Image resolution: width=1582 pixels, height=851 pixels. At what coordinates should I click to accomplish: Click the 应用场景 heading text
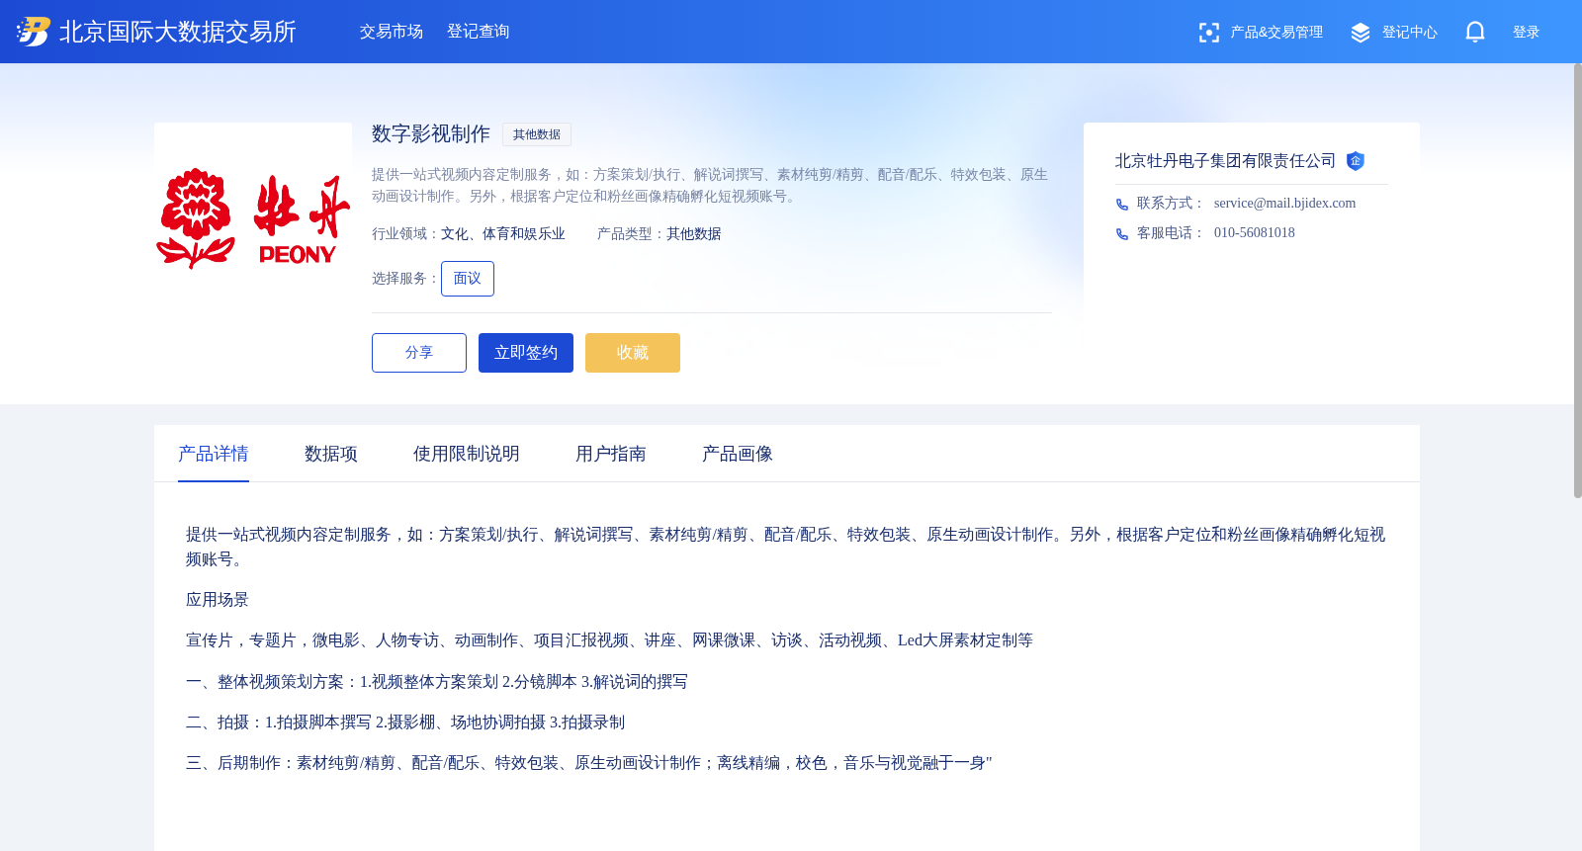(x=218, y=600)
